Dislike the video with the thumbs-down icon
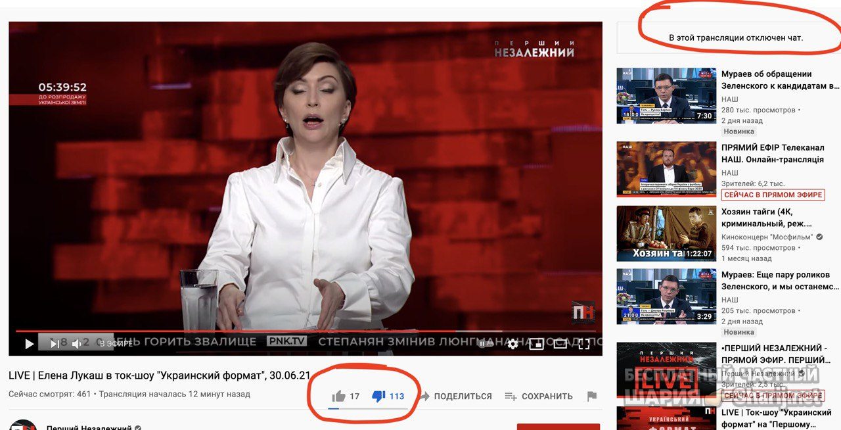 378,396
